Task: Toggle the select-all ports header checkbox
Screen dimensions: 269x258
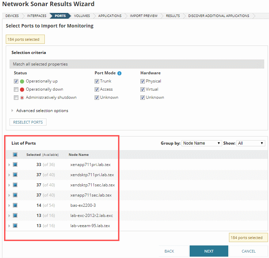Action: click(15, 155)
